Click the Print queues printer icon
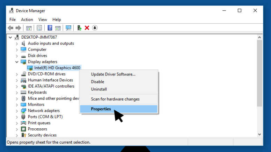This screenshot has height=152, width=271. click(23, 123)
